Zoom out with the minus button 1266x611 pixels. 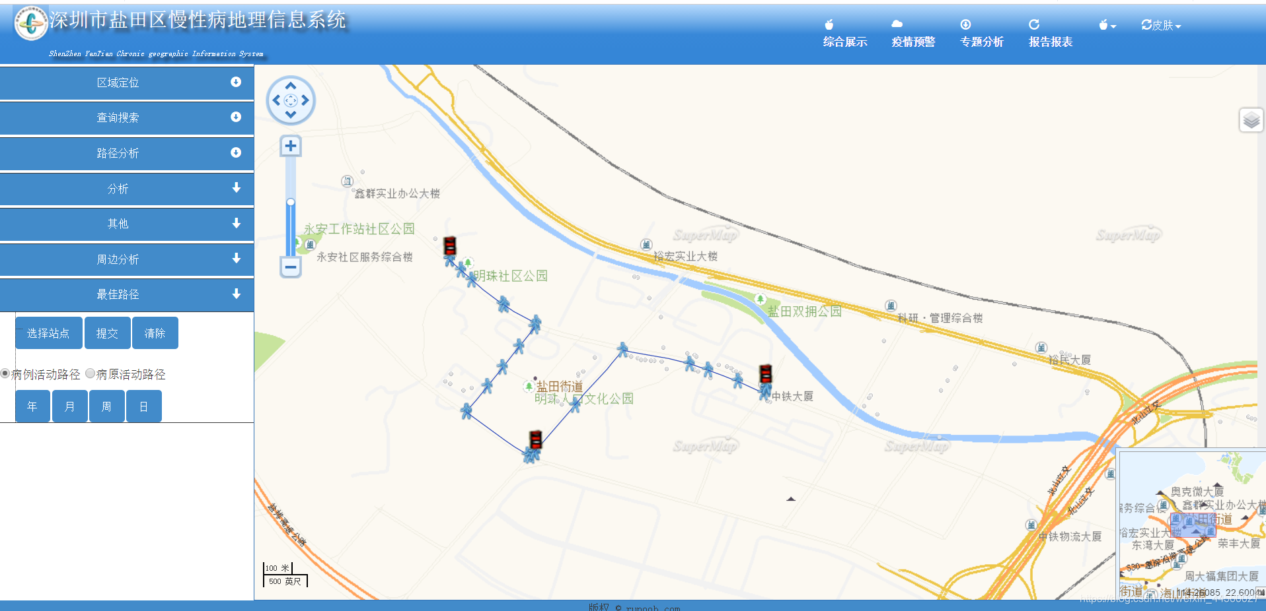point(291,267)
